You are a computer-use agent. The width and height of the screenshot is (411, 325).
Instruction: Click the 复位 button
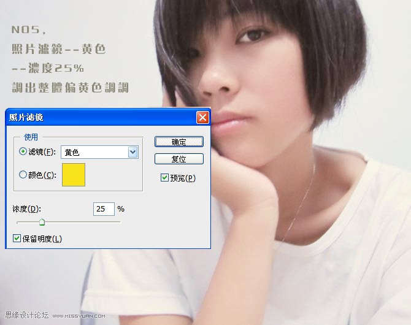179,159
